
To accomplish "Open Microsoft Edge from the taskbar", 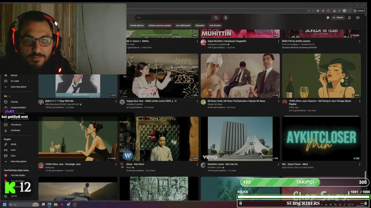I will click(49, 205).
